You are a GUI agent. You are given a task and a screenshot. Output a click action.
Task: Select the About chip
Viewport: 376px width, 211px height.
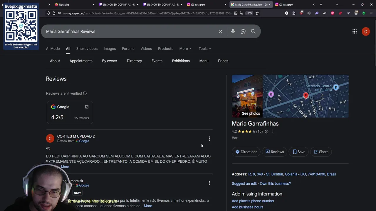pyautogui.click(x=55, y=61)
